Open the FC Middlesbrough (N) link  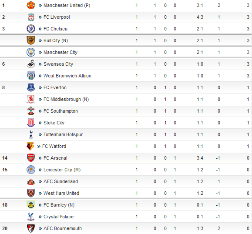(66, 99)
